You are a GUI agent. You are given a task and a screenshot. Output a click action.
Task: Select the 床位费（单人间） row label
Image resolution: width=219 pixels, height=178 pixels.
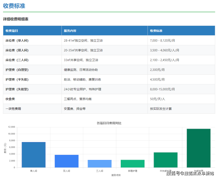pyautogui.click(x=17, y=40)
